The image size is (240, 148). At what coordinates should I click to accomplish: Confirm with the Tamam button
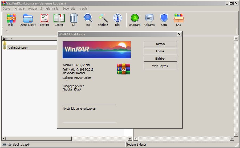[x=160, y=44]
